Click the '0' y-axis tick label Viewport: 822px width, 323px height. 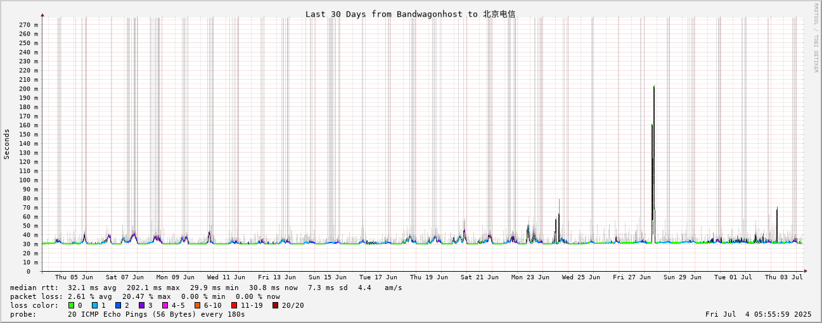(28, 271)
